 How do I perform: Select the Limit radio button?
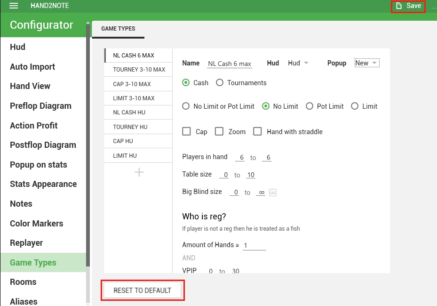tap(355, 106)
